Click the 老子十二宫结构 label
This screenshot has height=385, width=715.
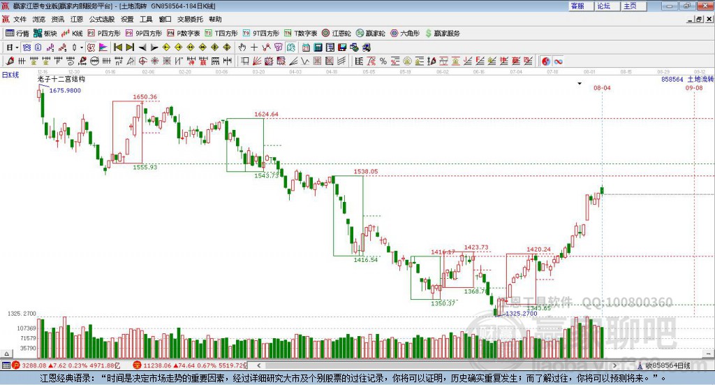61,79
